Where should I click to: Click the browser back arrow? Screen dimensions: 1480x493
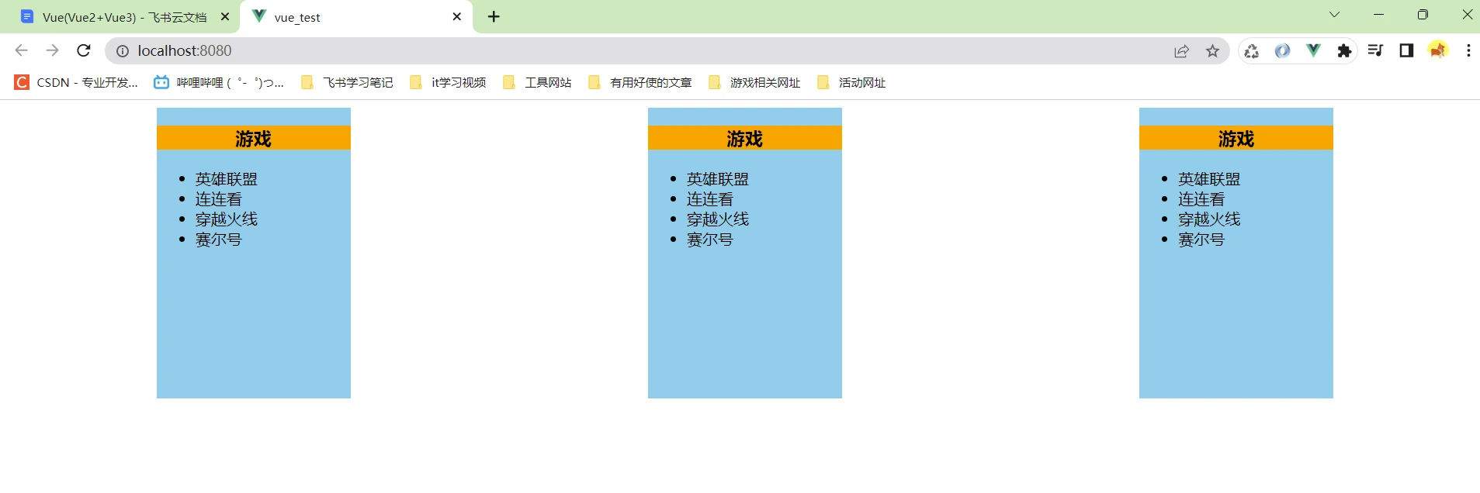[21, 50]
